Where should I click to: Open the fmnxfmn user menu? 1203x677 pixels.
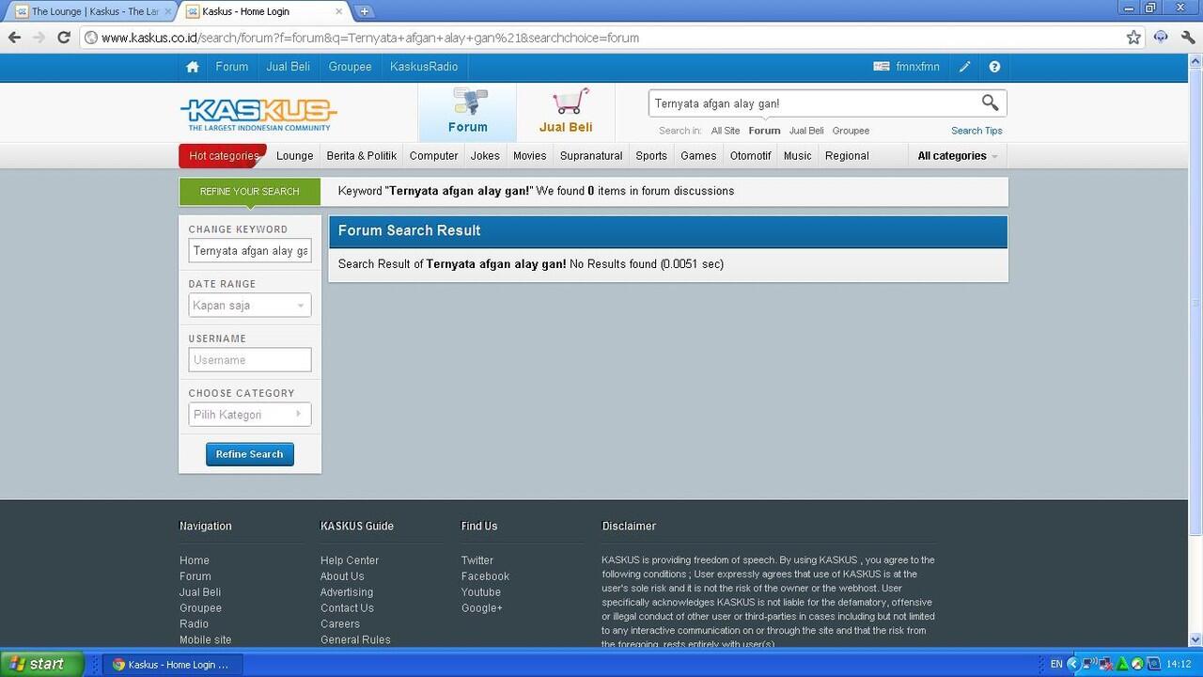[x=917, y=67]
